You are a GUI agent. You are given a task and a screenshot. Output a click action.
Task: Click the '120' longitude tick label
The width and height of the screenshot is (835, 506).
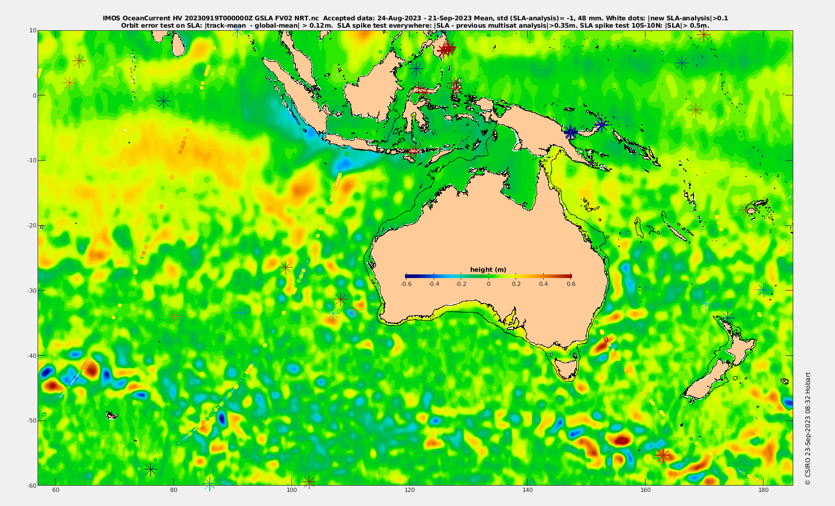point(410,490)
